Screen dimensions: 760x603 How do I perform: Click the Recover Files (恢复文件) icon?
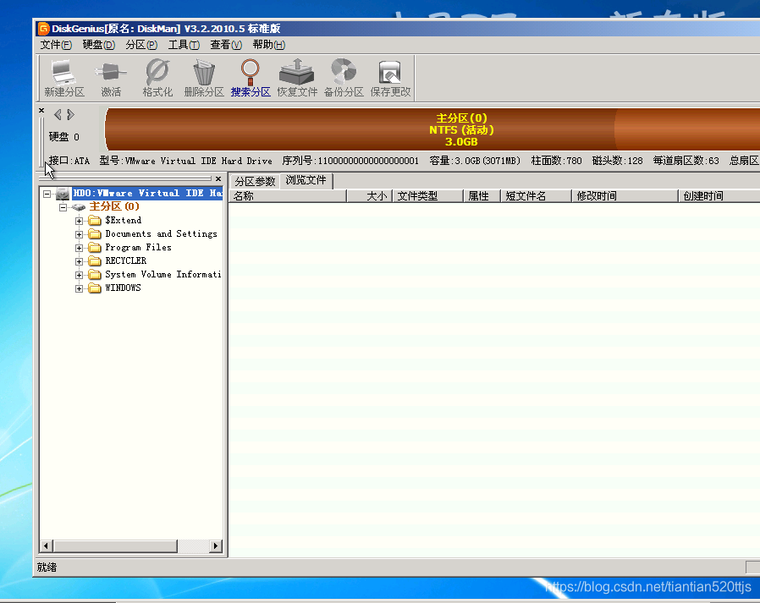(x=297, y=79)
